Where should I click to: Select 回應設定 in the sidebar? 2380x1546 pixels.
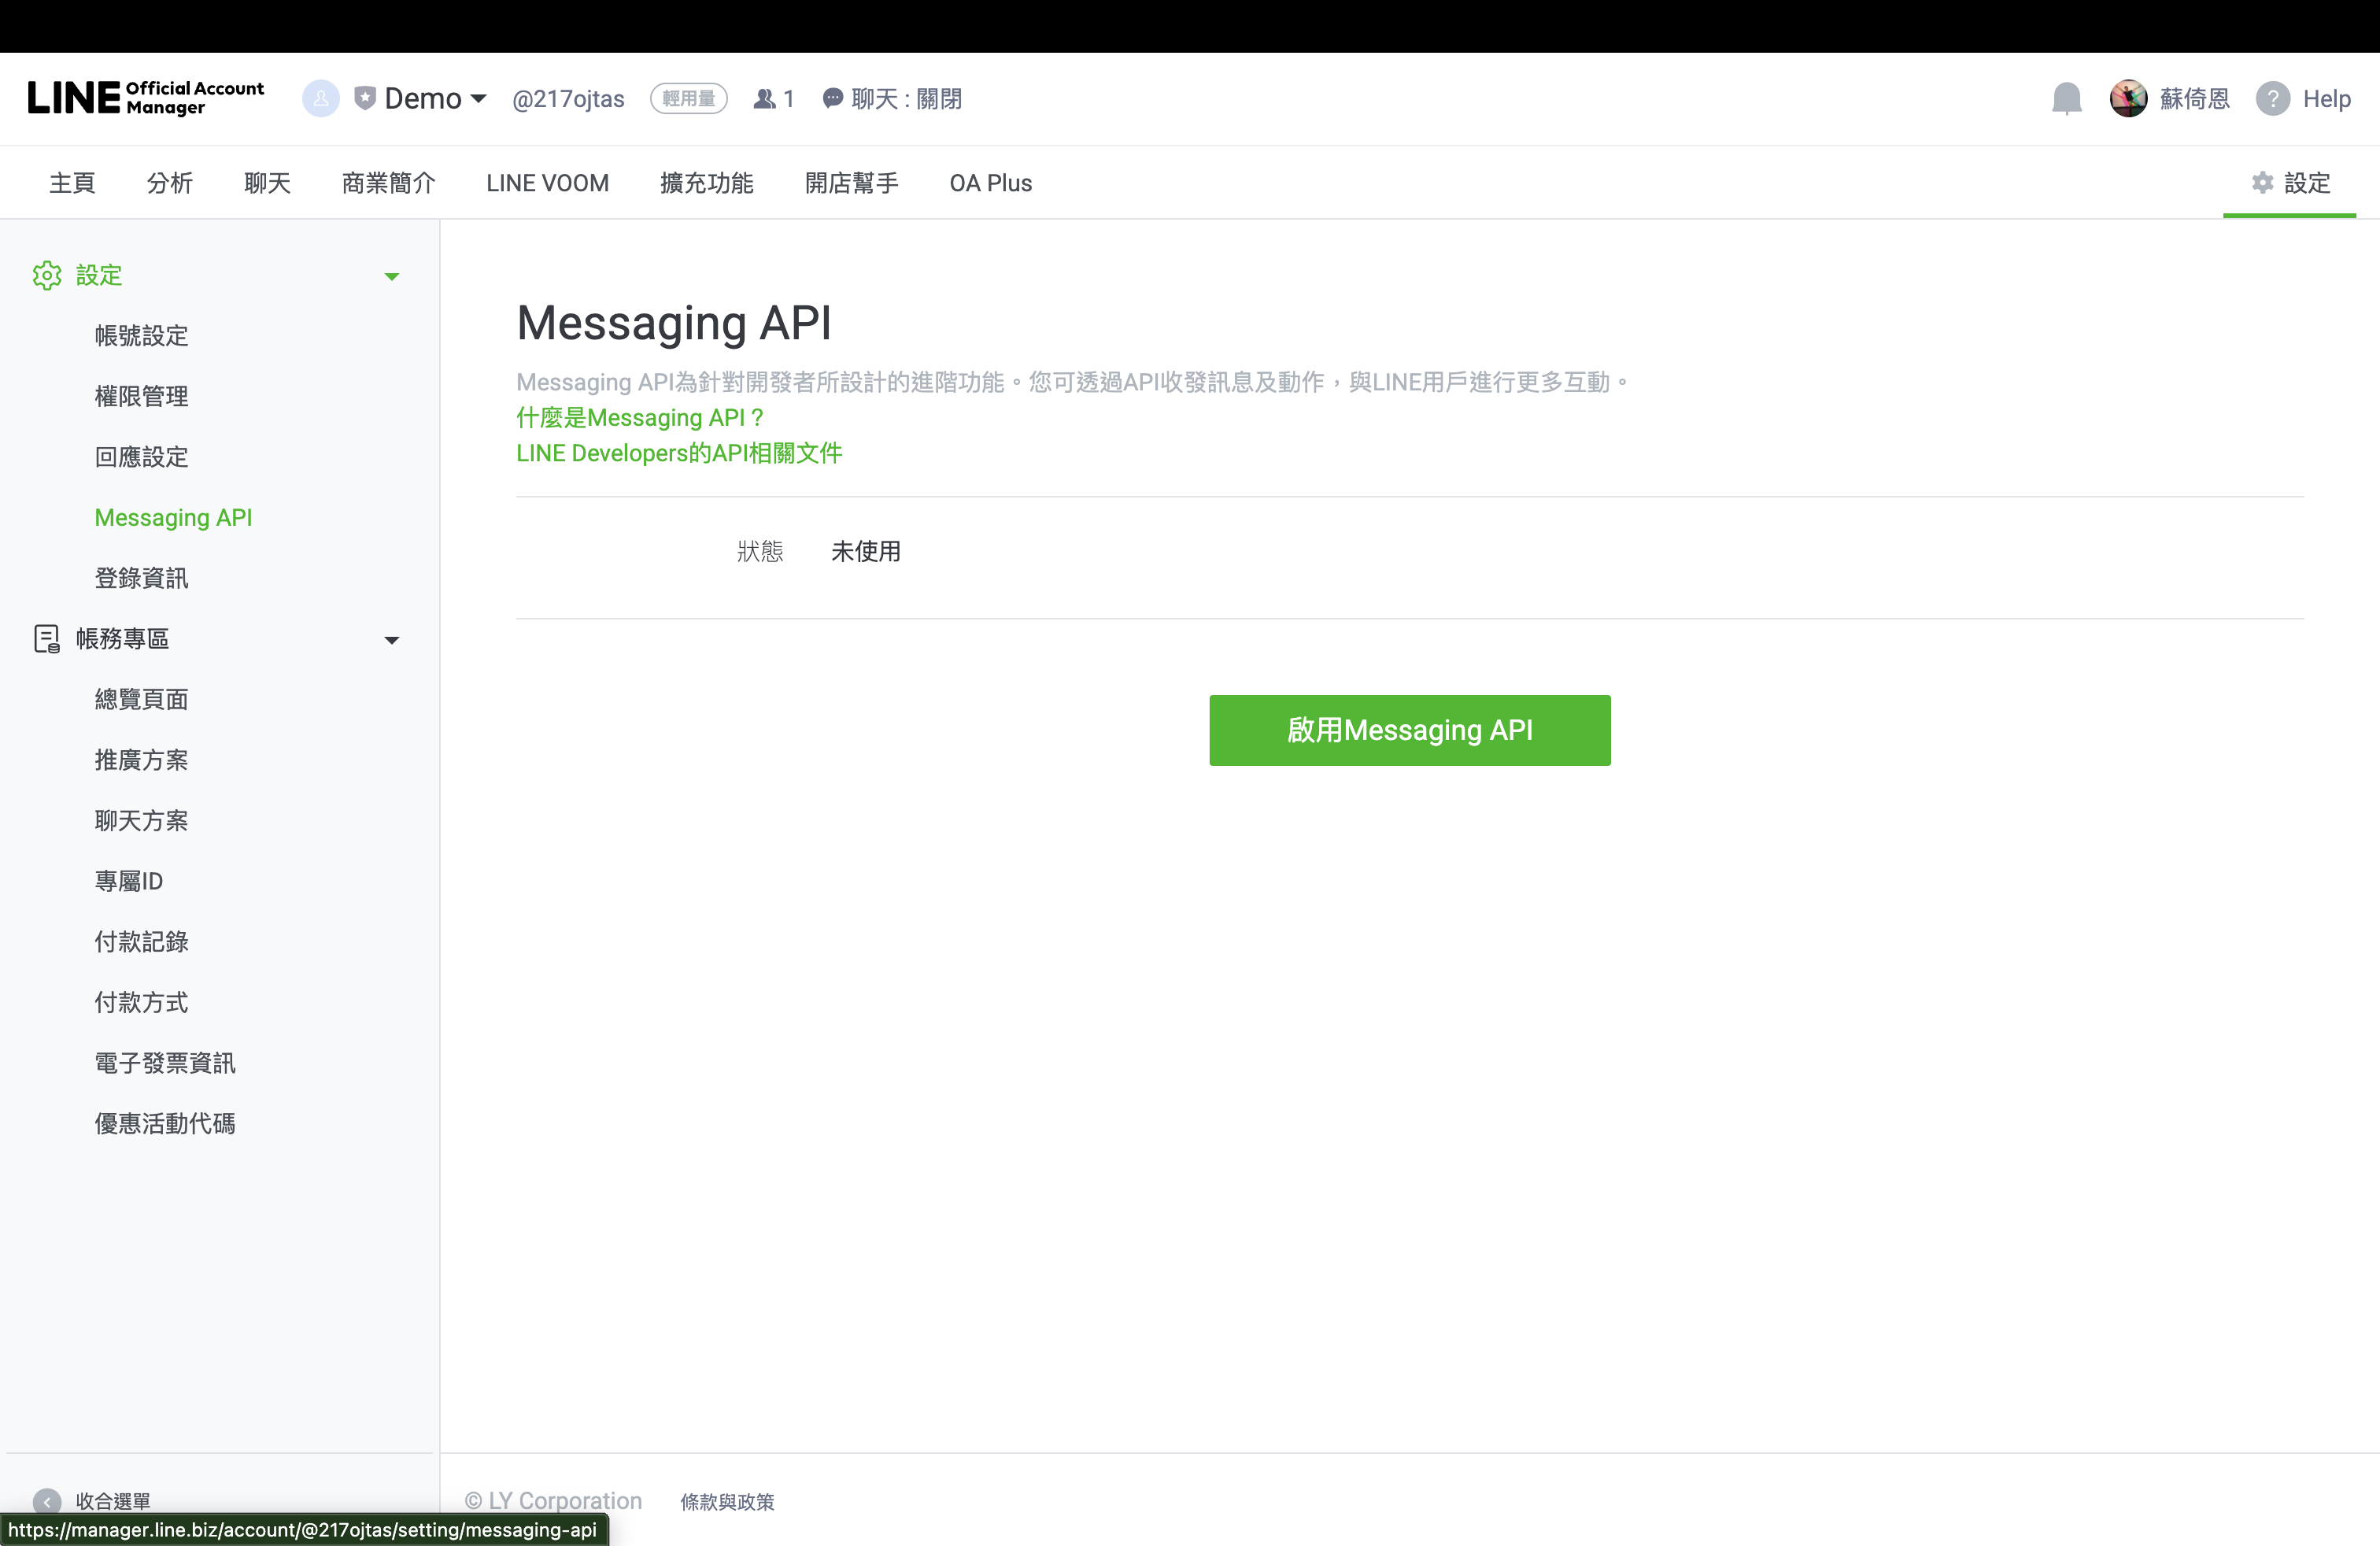tap(141, 457)
